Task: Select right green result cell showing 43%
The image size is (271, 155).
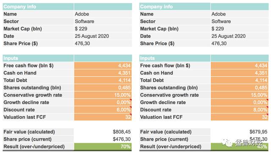Action: pos(240,147)
